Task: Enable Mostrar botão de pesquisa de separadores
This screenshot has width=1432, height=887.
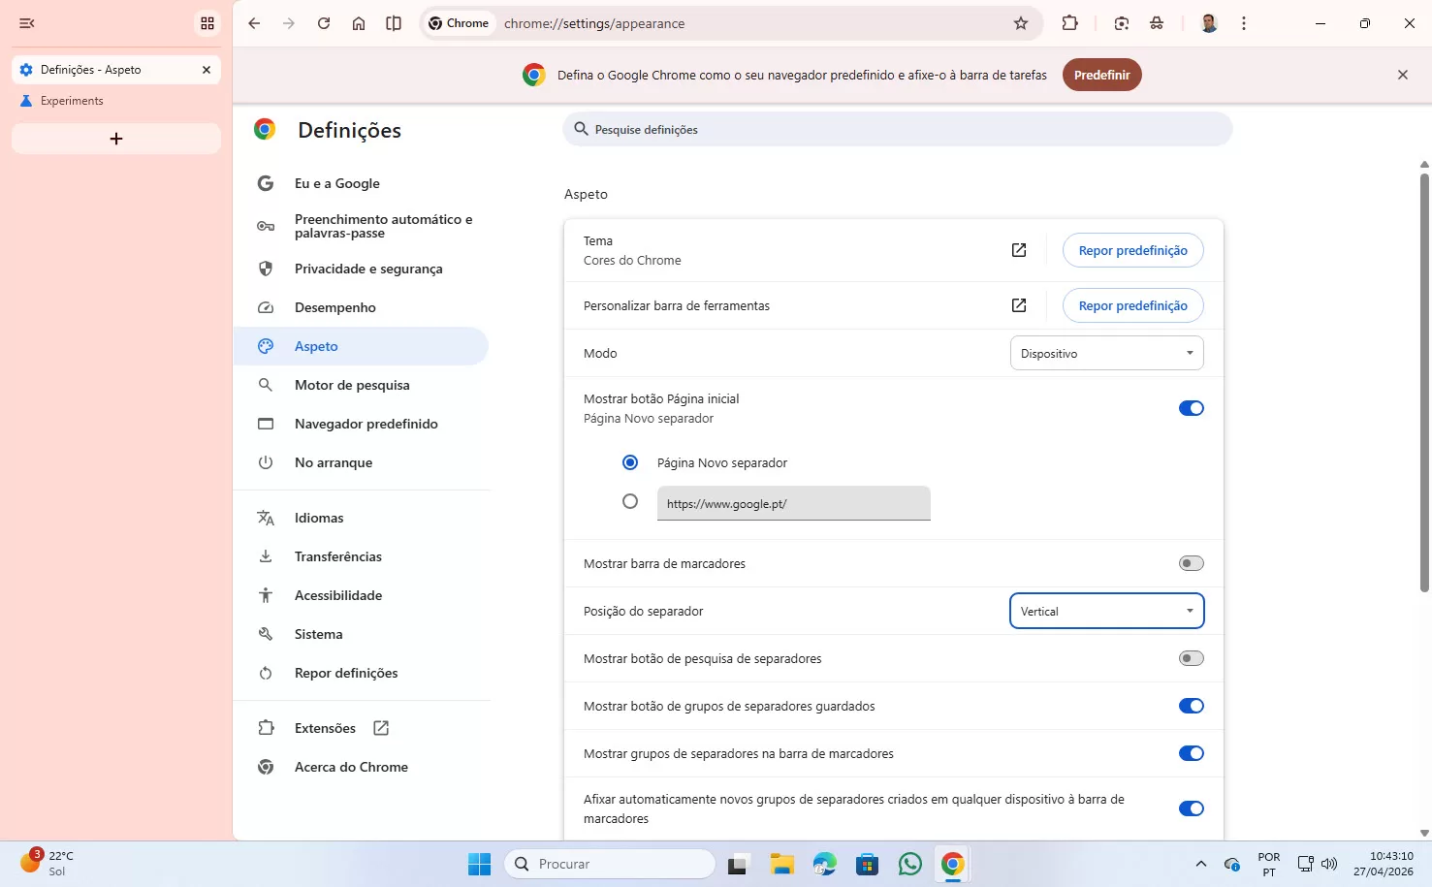Action: 1191,658
